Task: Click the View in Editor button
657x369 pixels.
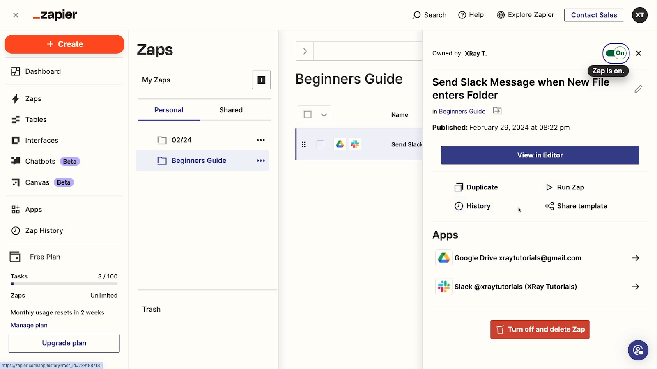Action: 540,155
